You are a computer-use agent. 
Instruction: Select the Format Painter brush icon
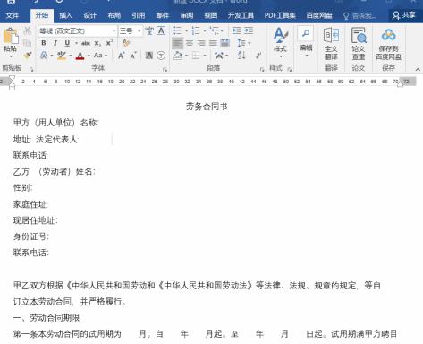(27, 56)
